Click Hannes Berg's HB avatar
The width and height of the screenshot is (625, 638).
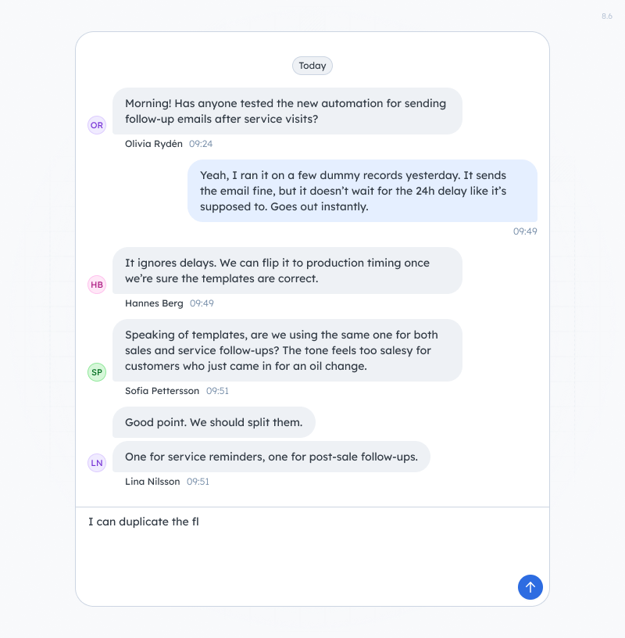[x=96, y=285]
